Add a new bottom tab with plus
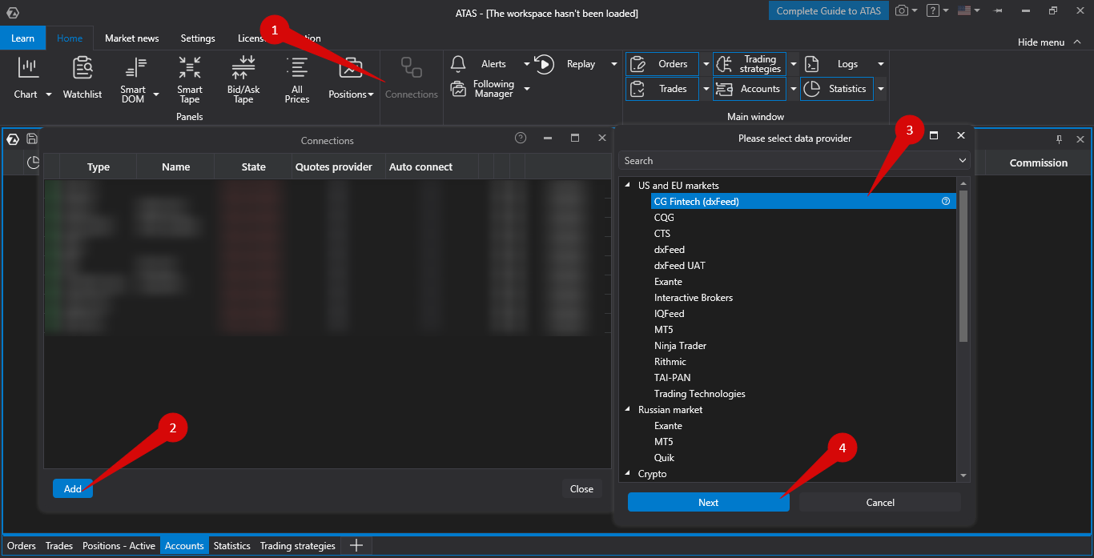The image size is (1094, 558). [x=357, y=546]
